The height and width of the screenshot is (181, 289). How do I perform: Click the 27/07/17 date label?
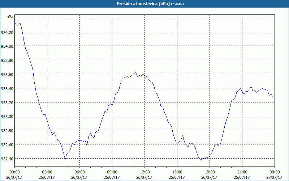click(x=274, y=177)
